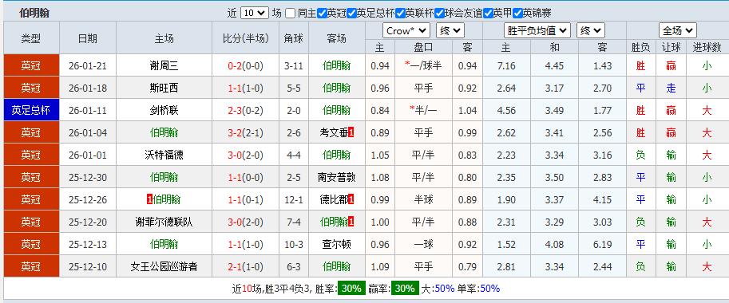Select the 英冠 type cell on 26-01-21
The height and width of the screenshot is (303, 729).
[x=31, y=66]
